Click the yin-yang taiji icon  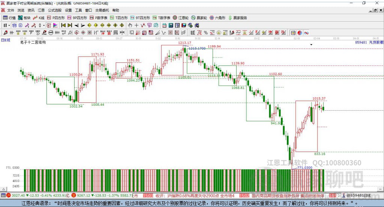pyautogui.click(x=300, y=33)
